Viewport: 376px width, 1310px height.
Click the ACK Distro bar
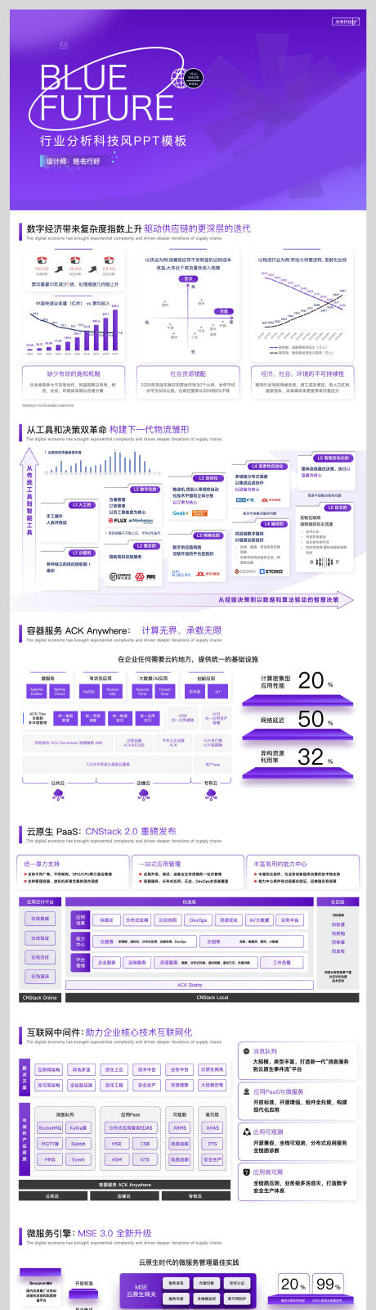[x=190, y=985]
